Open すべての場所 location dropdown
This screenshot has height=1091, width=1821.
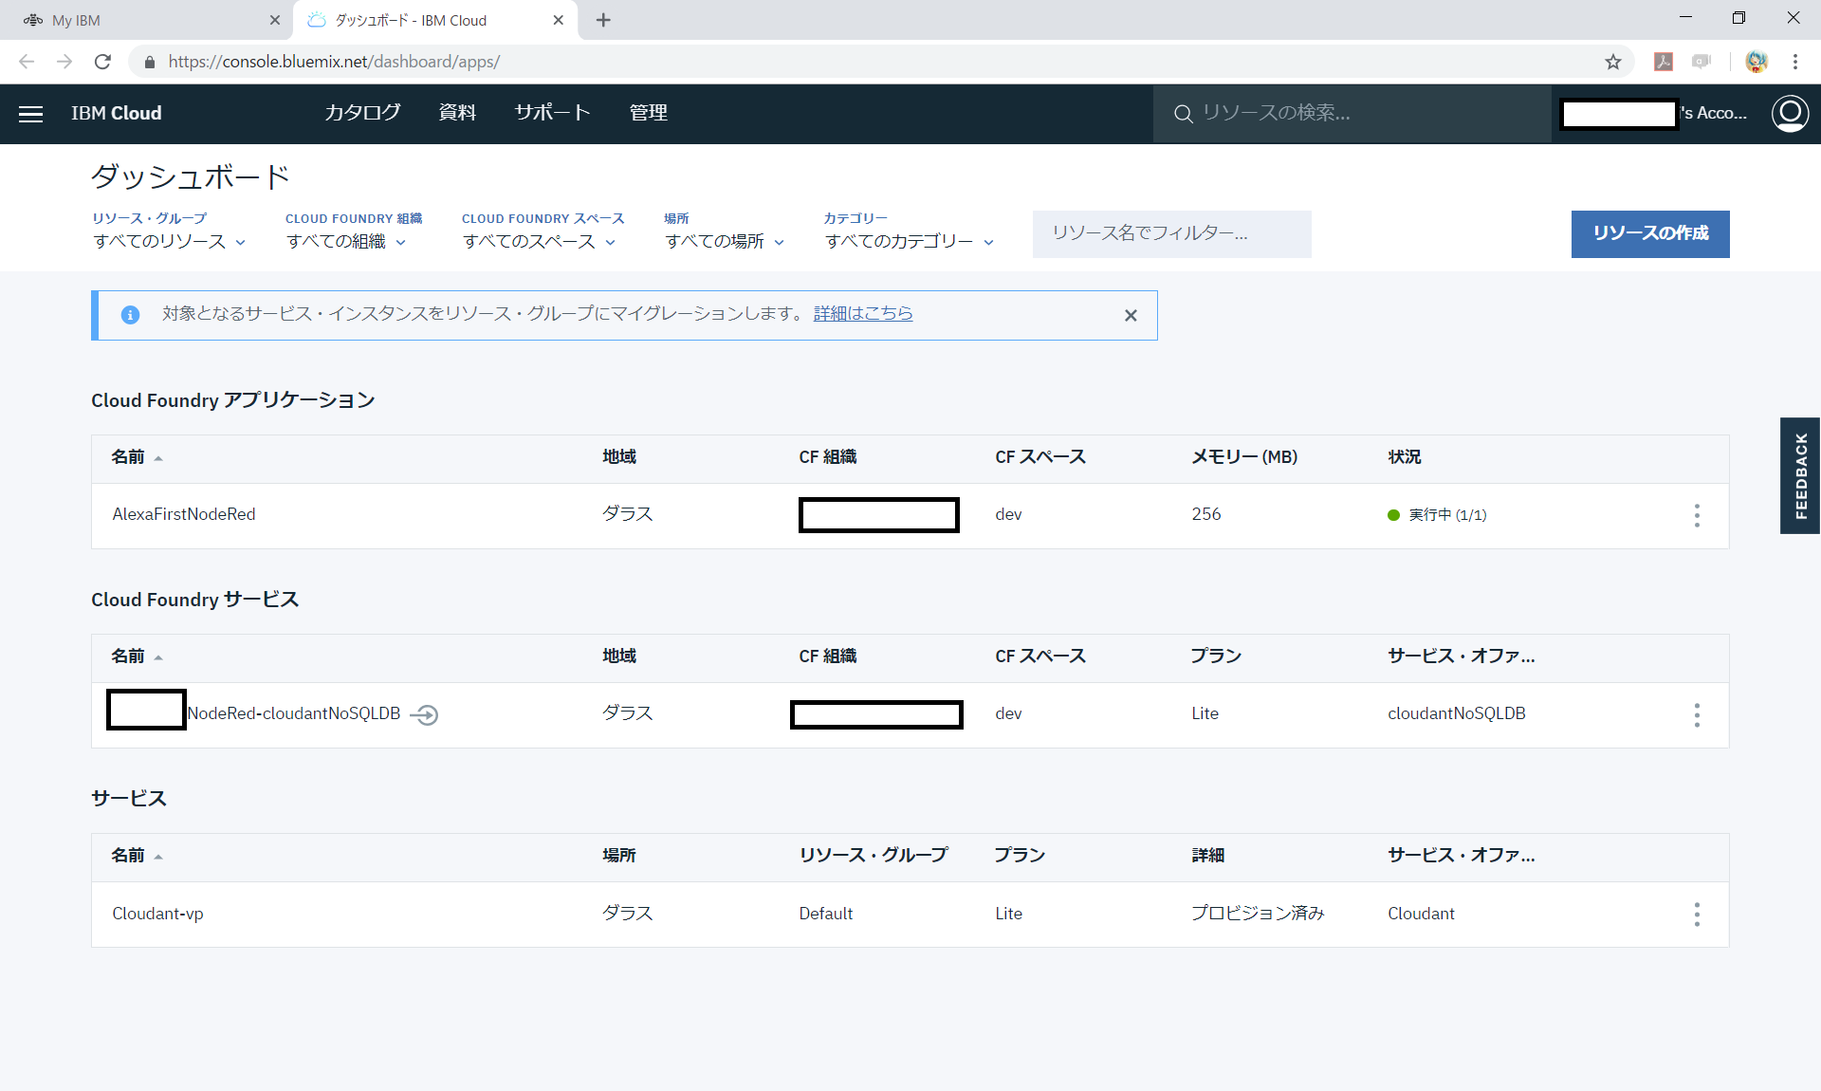point(724,241)
